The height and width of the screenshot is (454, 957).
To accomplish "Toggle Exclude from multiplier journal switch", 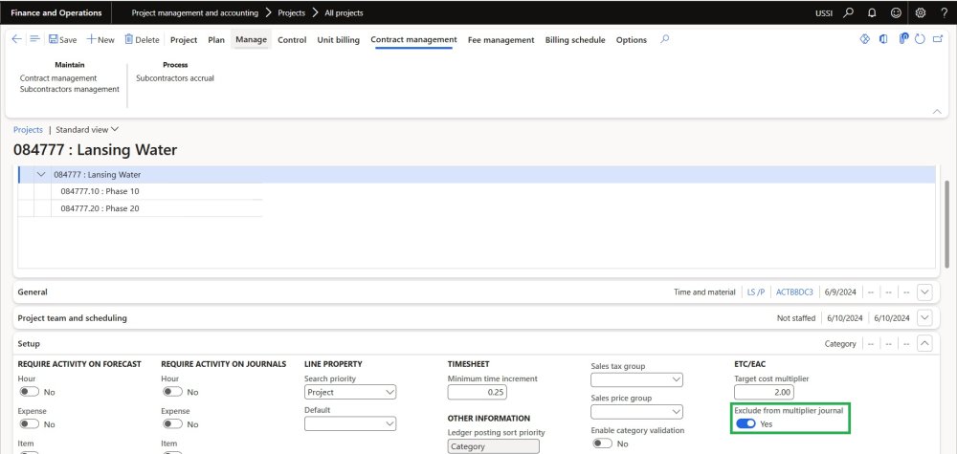I will click(x=746, y=424).
